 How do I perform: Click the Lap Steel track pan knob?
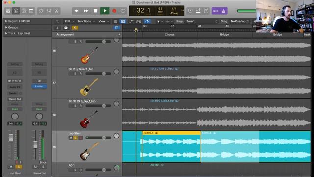[116, 136]
